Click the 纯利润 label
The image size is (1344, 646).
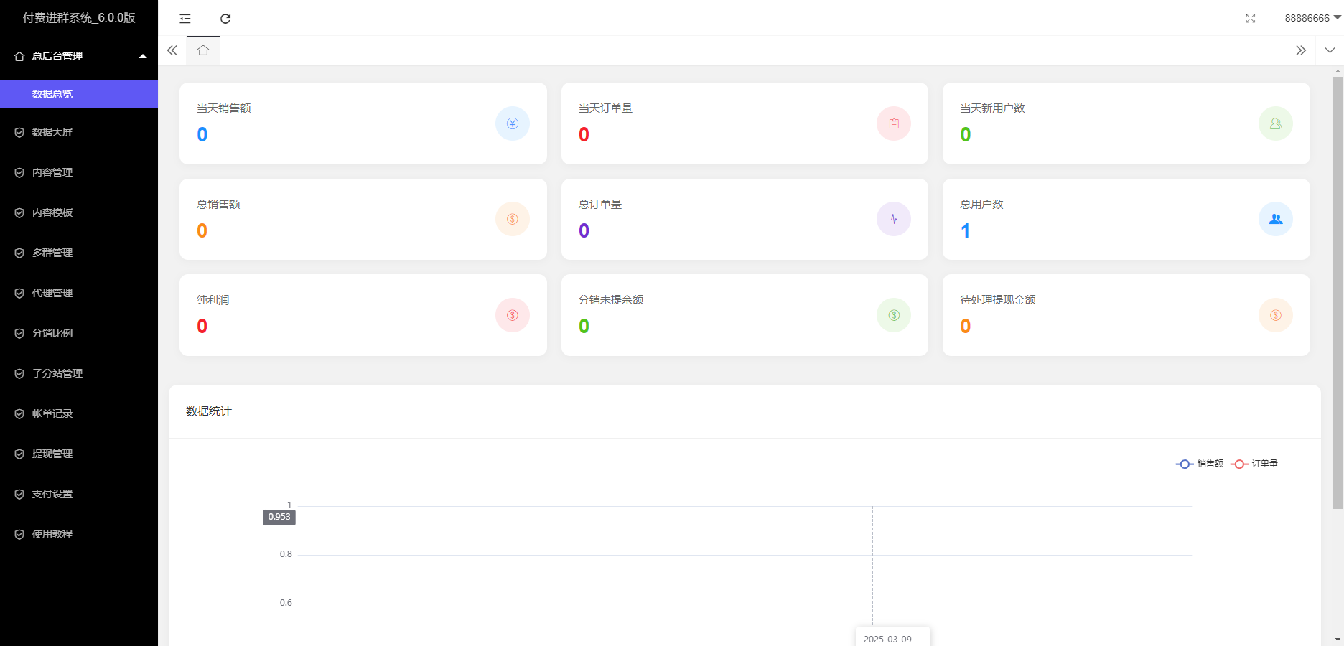213,300
